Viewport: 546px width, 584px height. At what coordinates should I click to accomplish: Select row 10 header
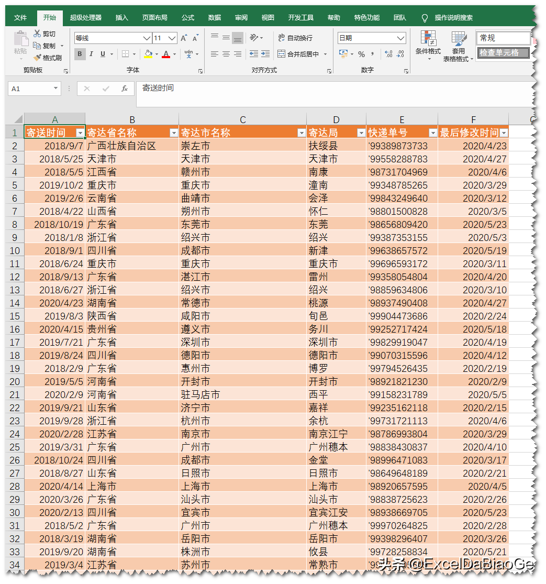(x=15, y=251)
